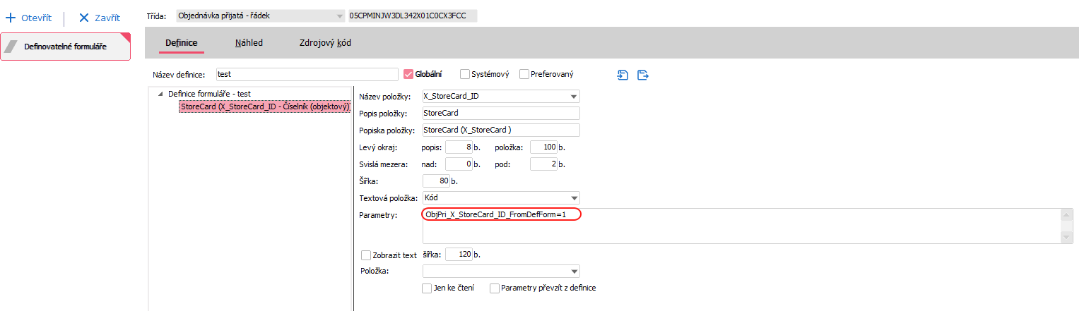Open the Definovatelné formuláře side panel

[x=65, y=47]
